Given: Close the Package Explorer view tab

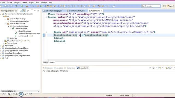Looking at the screenshot, I should [x=16, y=11].
